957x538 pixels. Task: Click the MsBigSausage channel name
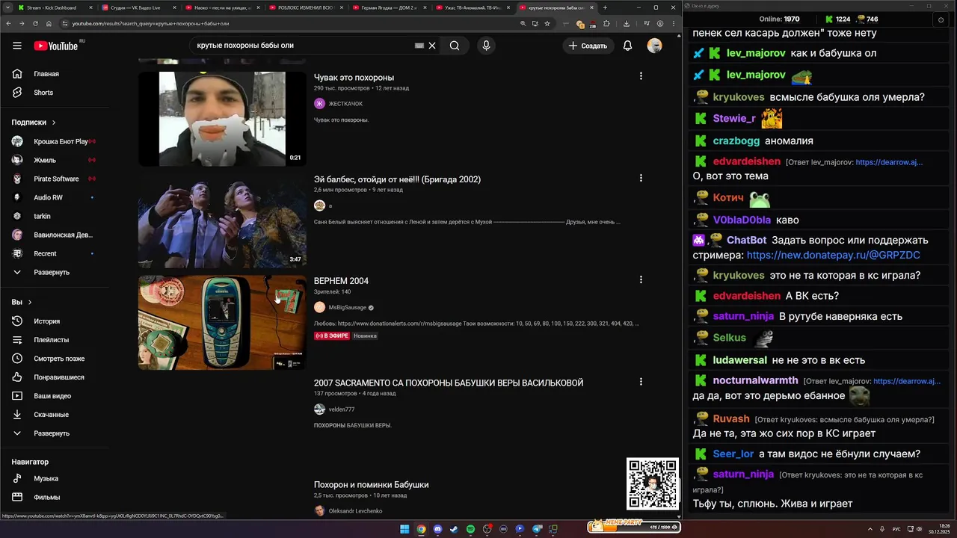[x=348, y=308]
